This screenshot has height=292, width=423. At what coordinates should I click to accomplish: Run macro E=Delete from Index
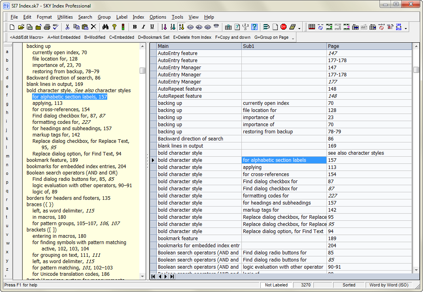(192, 37)
